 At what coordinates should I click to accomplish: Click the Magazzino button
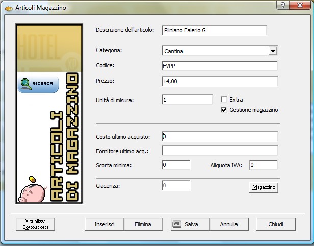coord(264,187)
